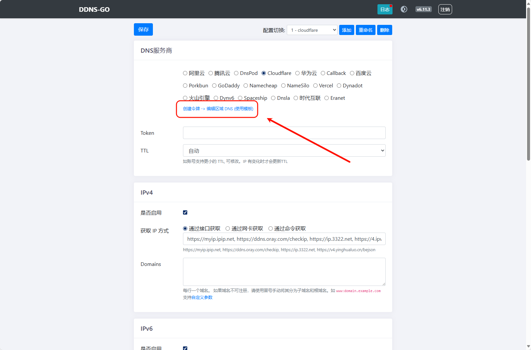Toggle the dark/light theme icon

tap(404, 9)
